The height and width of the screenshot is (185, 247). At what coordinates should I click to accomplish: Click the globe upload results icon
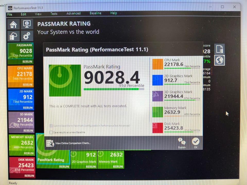pos(219,60)
